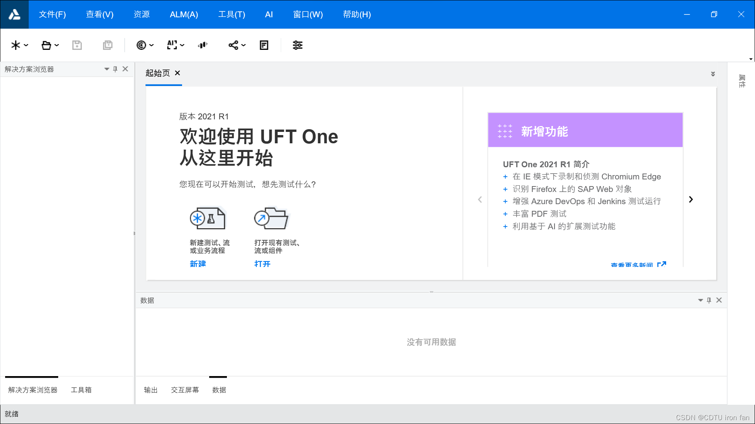Open the dropdown beside the folder icon
Viewport: 755px width, 424px height.
[56, 45]
